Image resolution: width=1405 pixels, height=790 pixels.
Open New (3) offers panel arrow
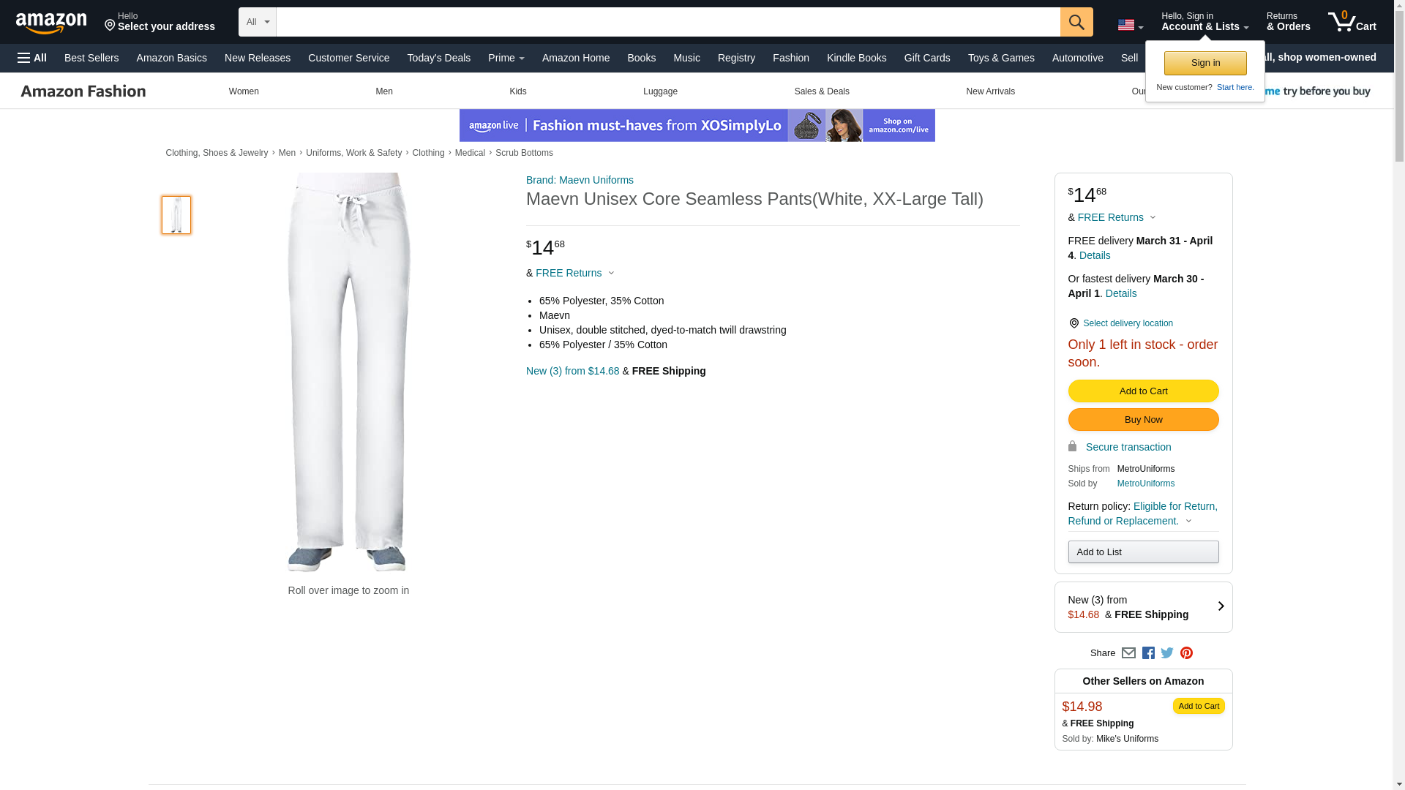[1221, 606]
